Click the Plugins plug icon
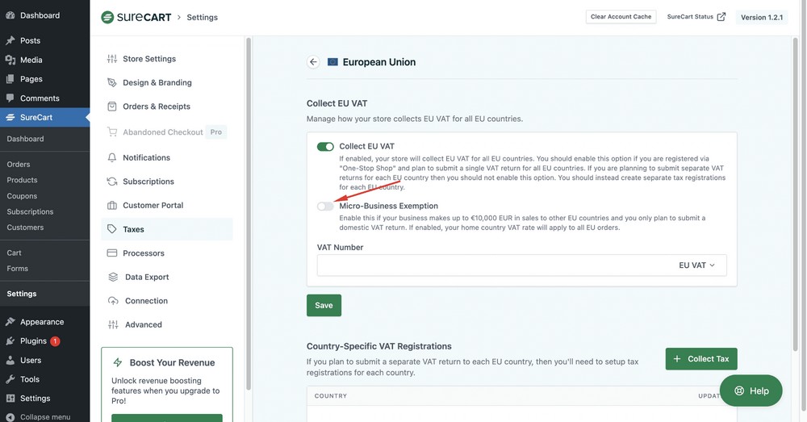This screenshot has width=807, height=422. pos(10,341)
